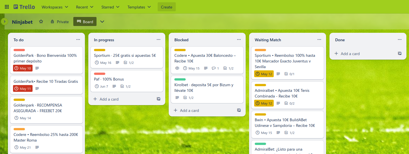Click description icon on Kirolbet card

(x=177, y=97)
